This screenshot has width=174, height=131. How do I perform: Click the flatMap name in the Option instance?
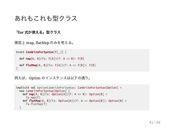(x=35, y=101)
